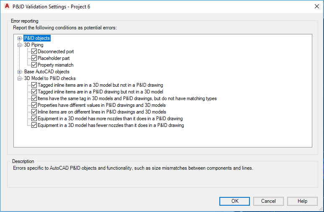
Task: Open Help for validation settings
Action: point(302,201)
